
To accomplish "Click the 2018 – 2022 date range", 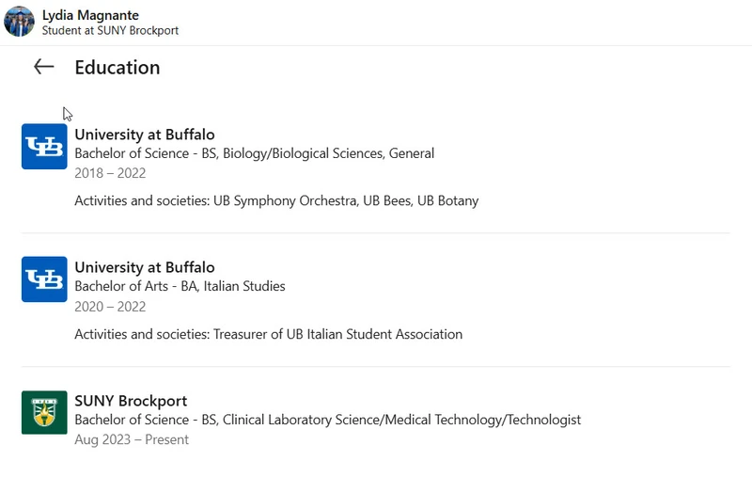I will click(x=110, y=173).
